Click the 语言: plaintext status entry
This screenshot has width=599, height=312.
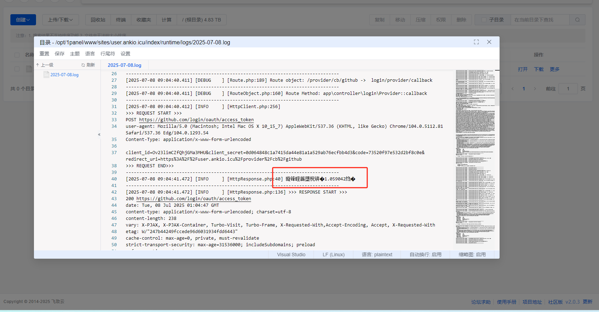click(x=377, y=255)
